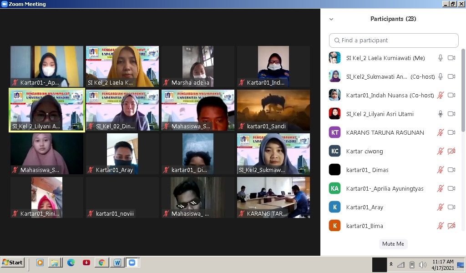Click the KT avatar of KARANG TARUNA RAGUNAN

point(334,132)
